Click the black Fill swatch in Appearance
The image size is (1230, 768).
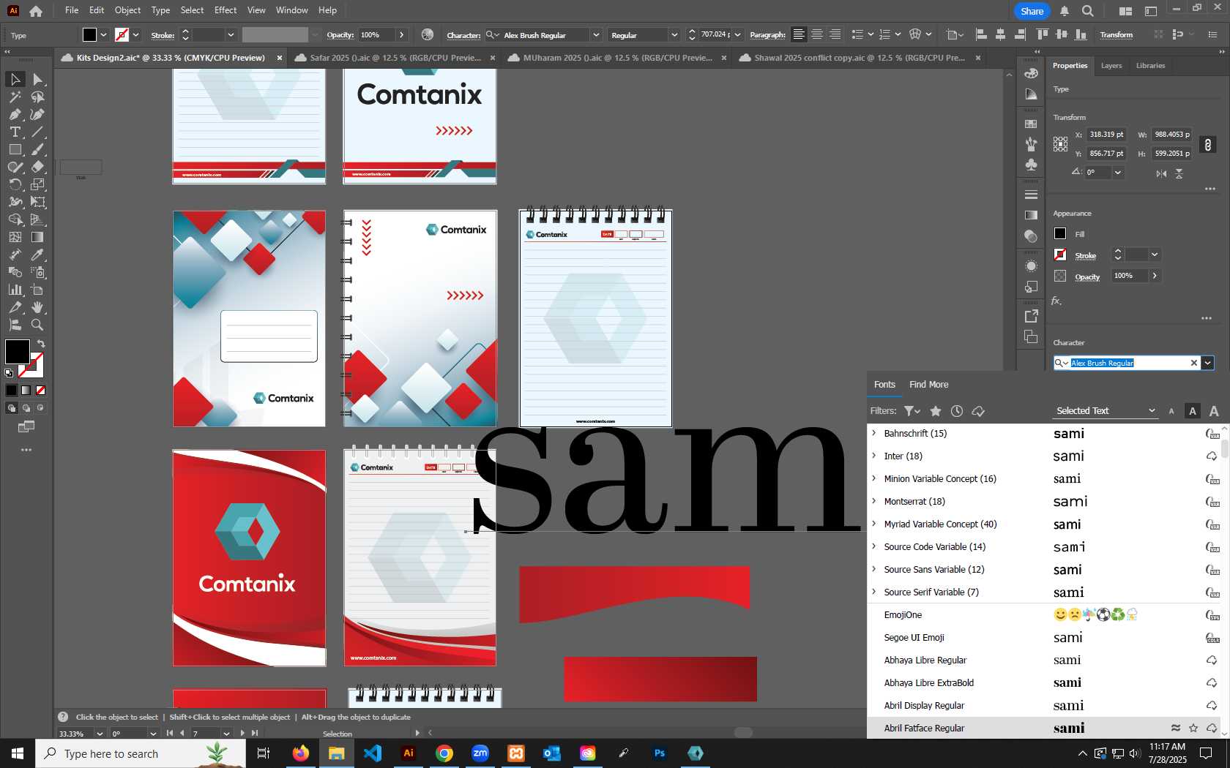[1059, 233]
